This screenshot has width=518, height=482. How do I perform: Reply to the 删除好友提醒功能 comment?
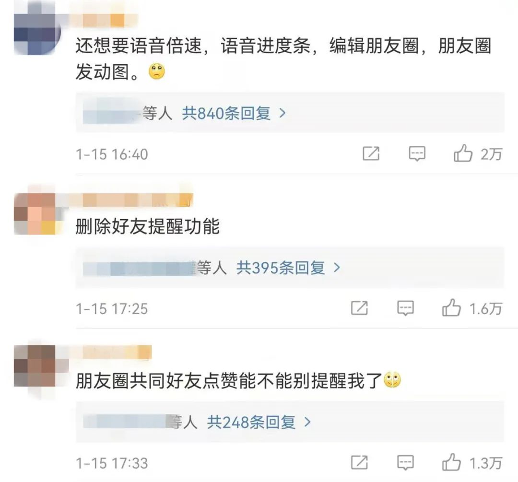[405, 308]
